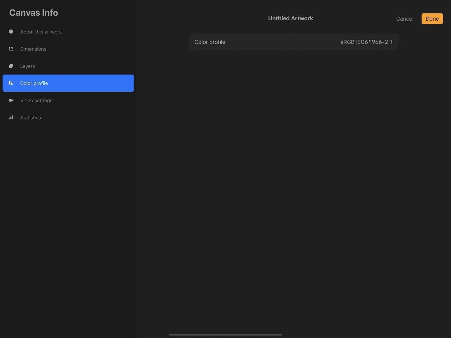Switch to the Dimensions section
Screen dimensions: 451x338
pos(33,49)
